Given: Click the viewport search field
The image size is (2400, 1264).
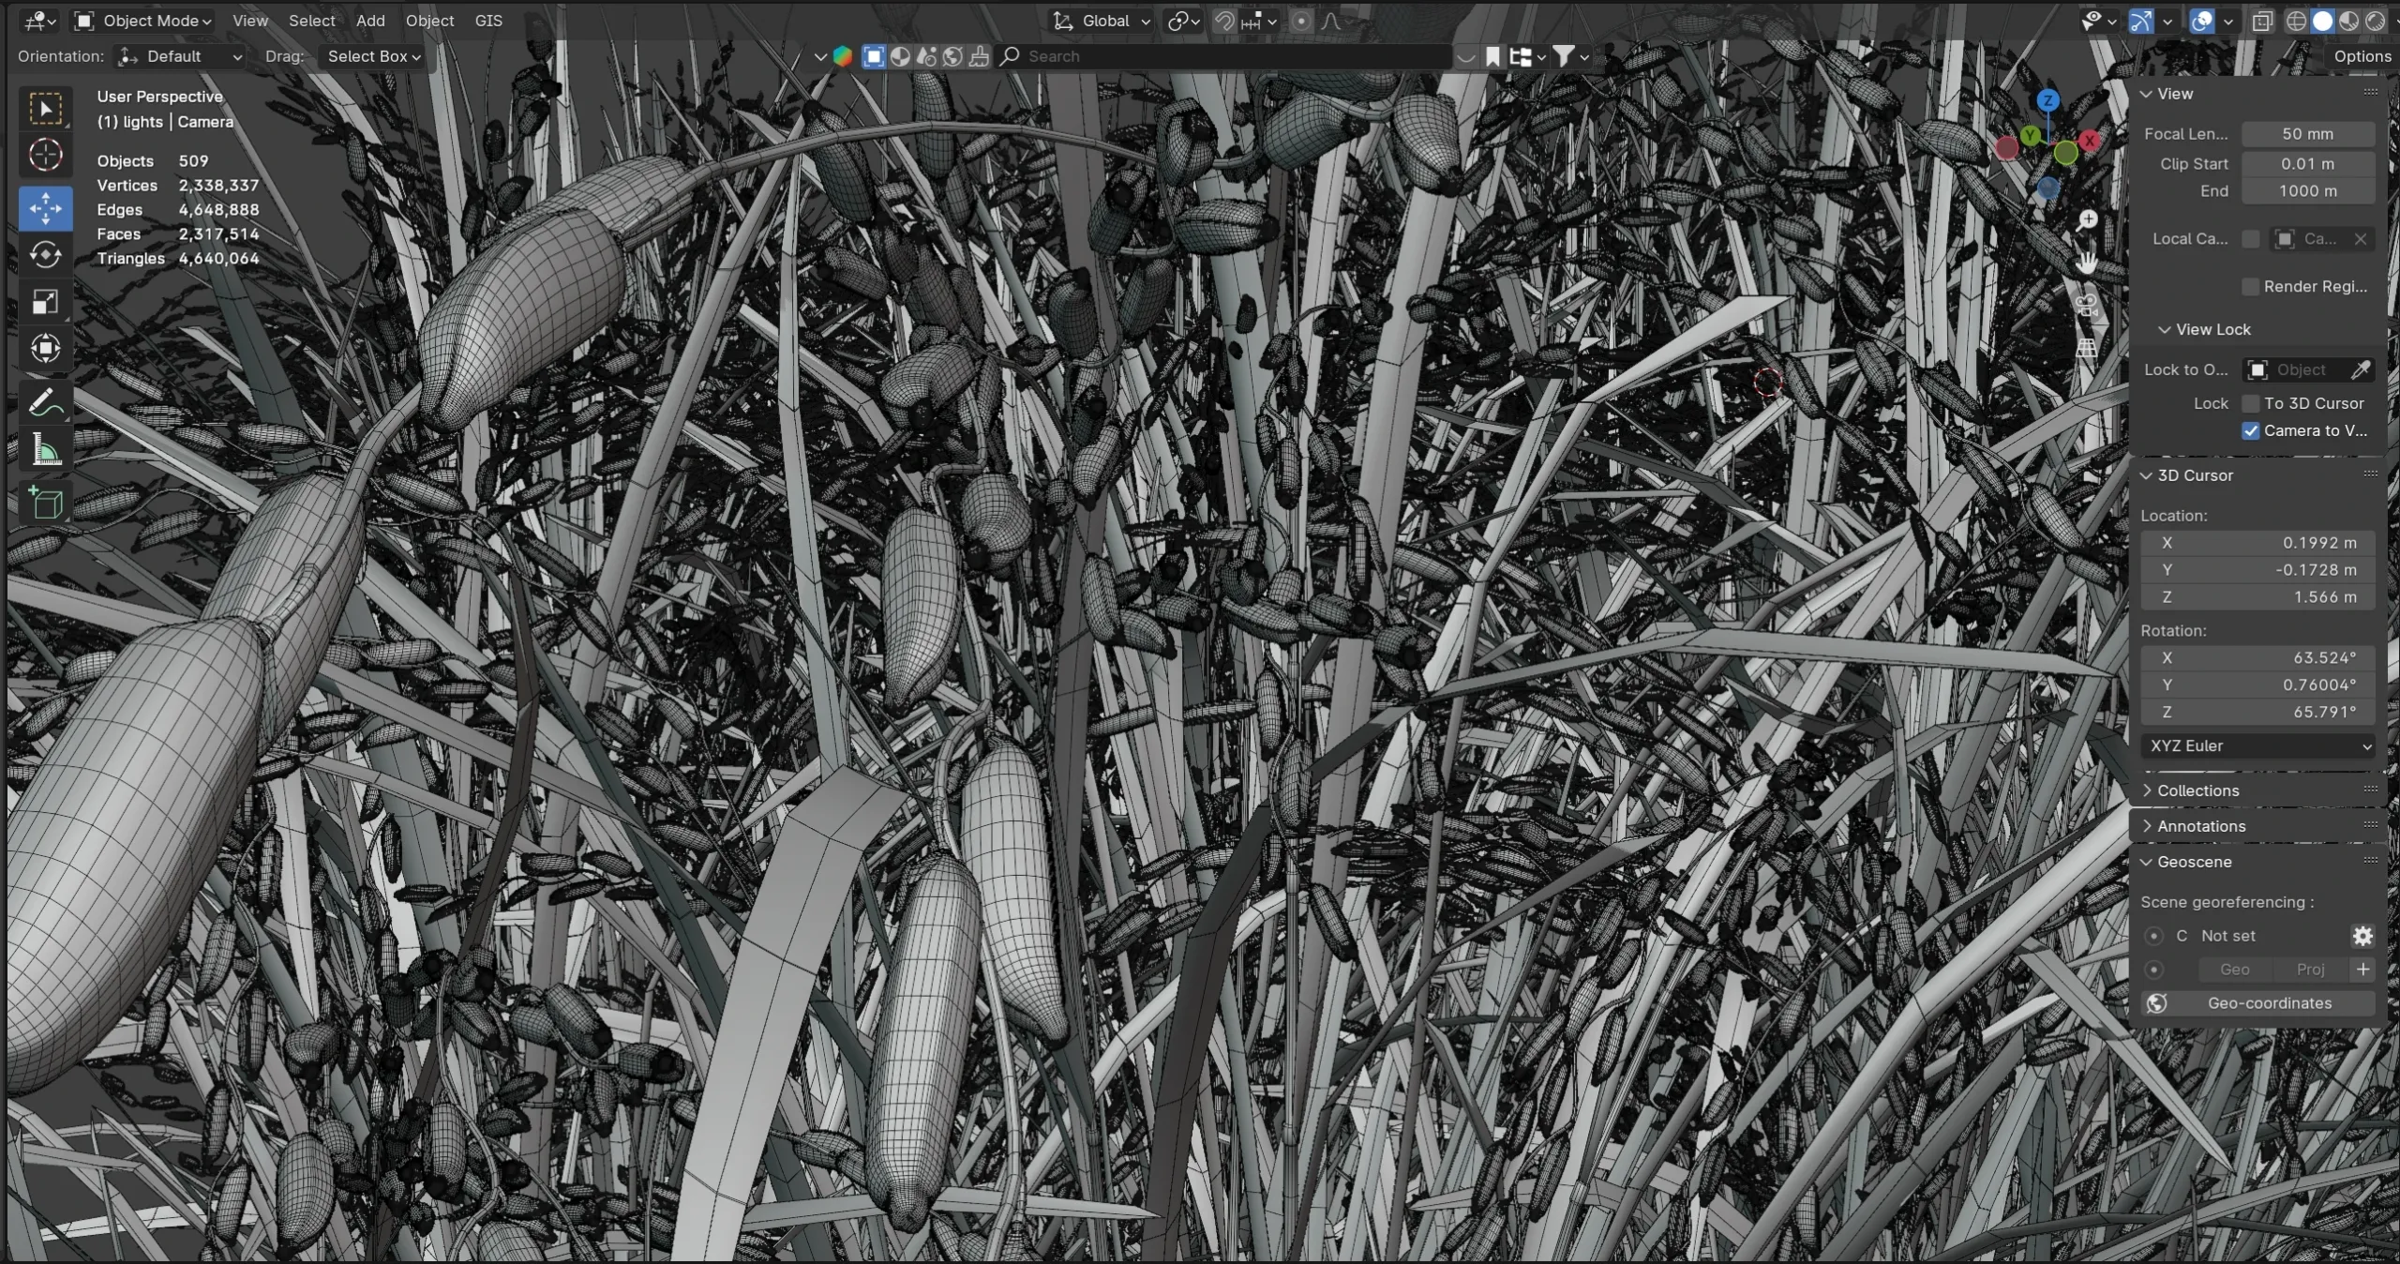Looking at the screenshot, I should [x=1219, y=56].
